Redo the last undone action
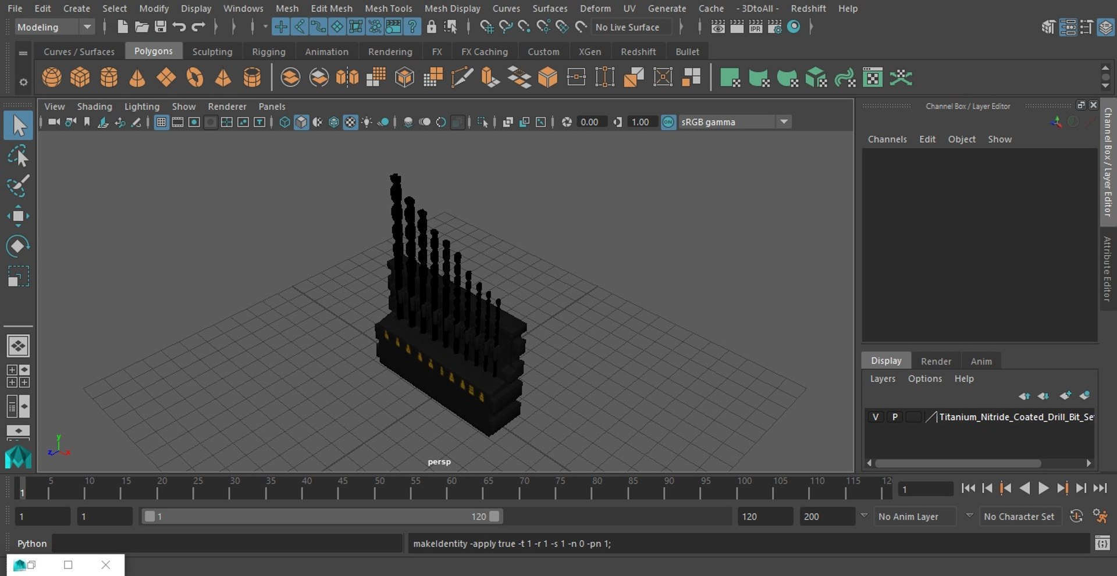The height and width of the screenshot is (576, 1117). coord(198,27)
